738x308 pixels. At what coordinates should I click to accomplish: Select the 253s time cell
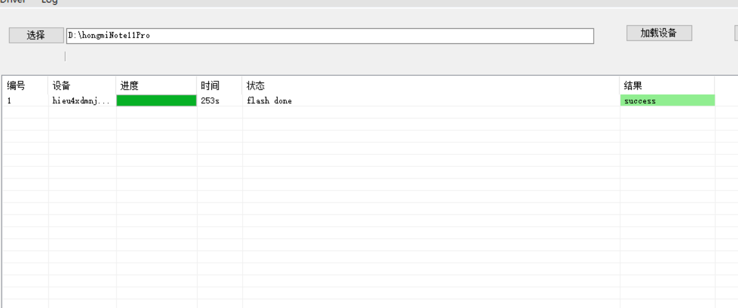[x=220, y=101]
